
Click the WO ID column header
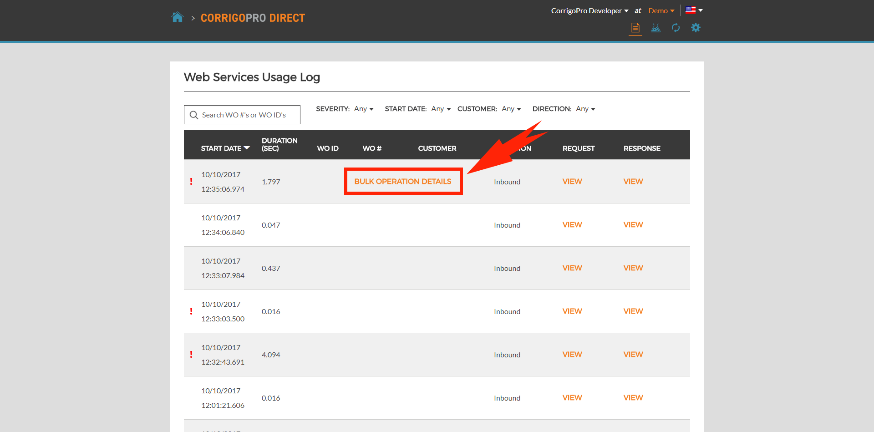328,148
